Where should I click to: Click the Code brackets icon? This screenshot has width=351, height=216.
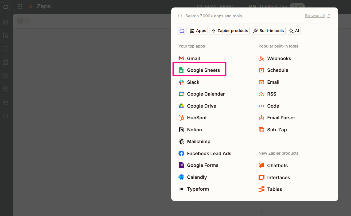(x=262, y=106)
